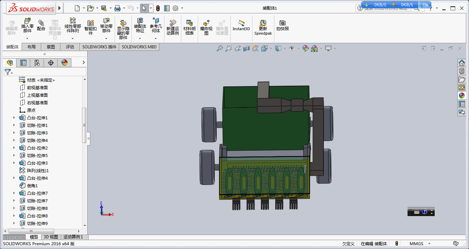Click 插入零部件 (Insert Components) icon
Image resolution: width=469 pixels, height=249 pixels.
coord(27,26)
